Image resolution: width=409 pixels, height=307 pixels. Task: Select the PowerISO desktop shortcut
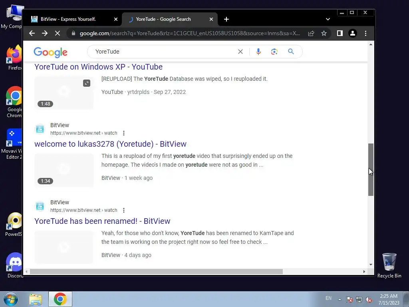[14, 225]
